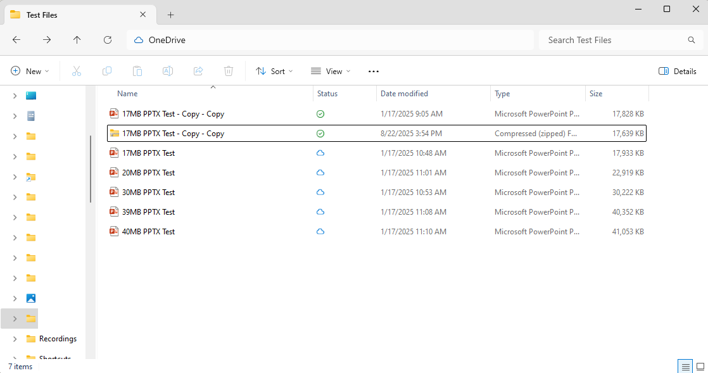
Task: Select the 30MB PPTX Test file name
Action: click(x=148, y=193)
